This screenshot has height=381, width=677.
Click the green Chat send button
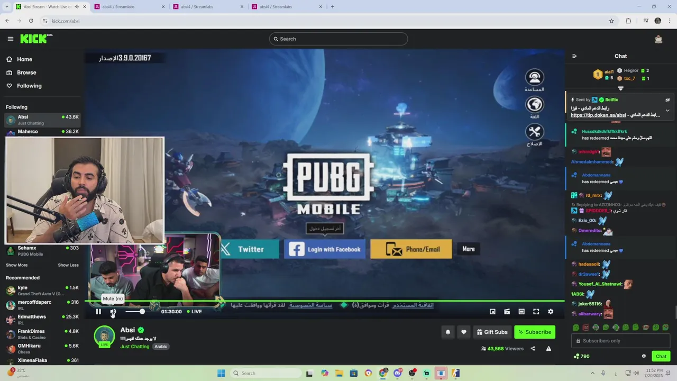[x=661, y=356]
